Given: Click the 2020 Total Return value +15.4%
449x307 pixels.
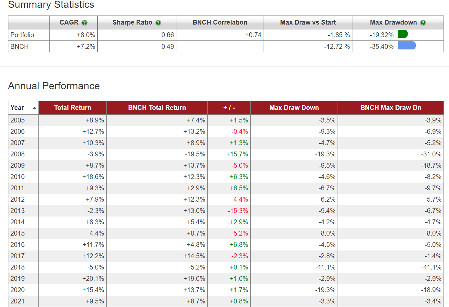Looking at the screenshot, I should click(x=93, y=290).
